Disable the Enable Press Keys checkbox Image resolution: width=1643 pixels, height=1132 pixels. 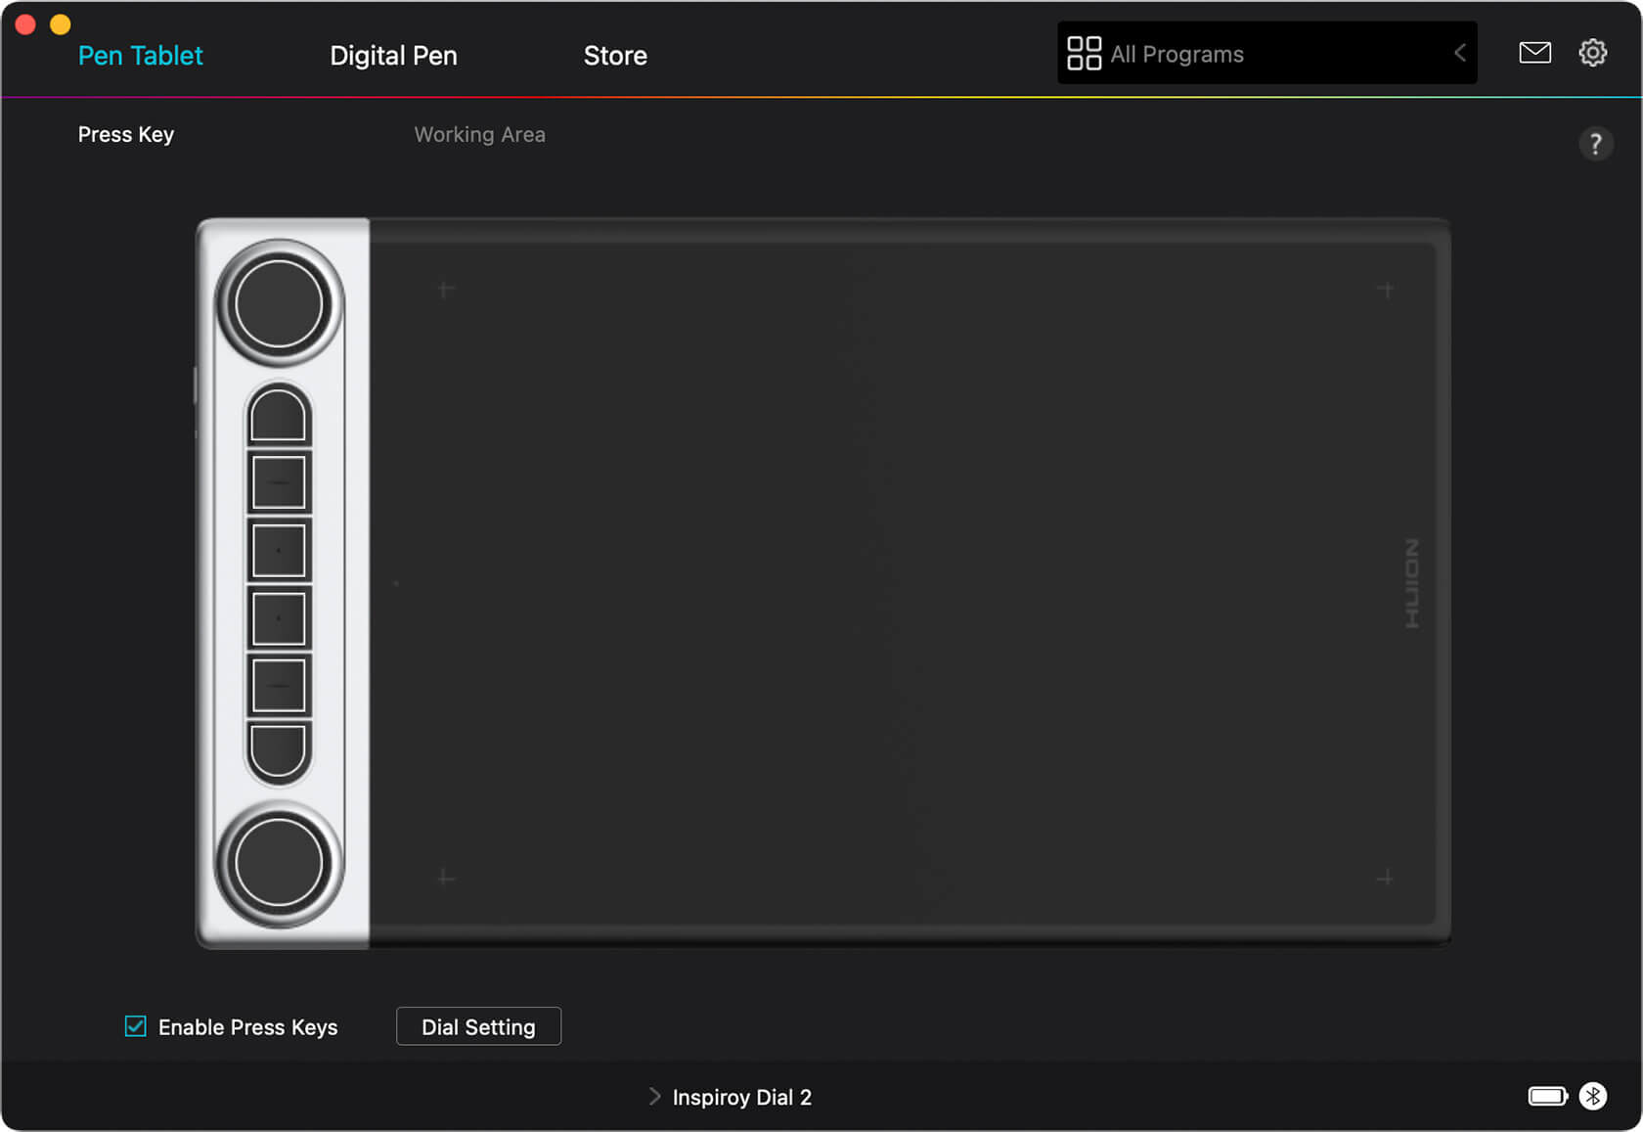click(136, 1026)
